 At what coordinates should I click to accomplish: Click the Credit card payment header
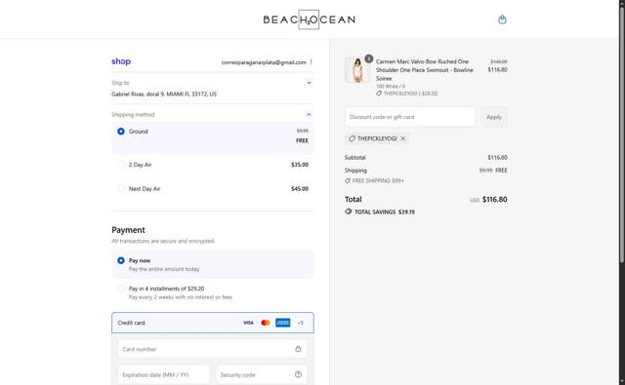213,323
